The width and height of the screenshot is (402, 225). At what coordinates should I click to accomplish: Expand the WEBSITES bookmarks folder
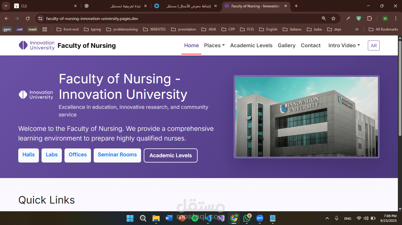point(154,29)
